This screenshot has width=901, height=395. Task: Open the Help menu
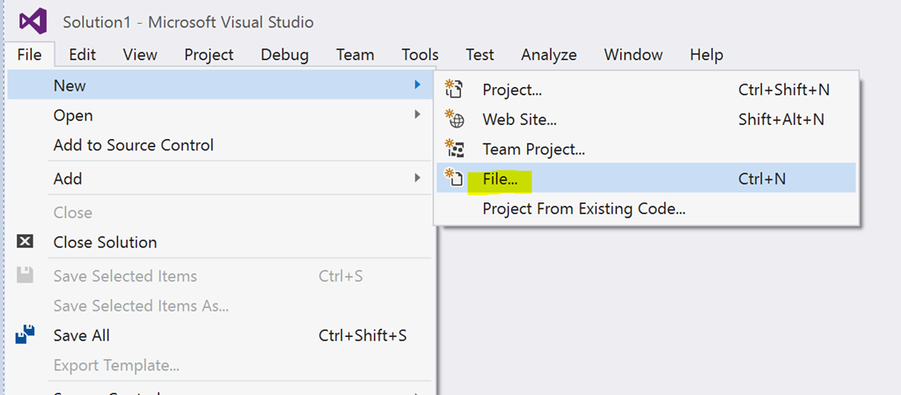[706, 55]
